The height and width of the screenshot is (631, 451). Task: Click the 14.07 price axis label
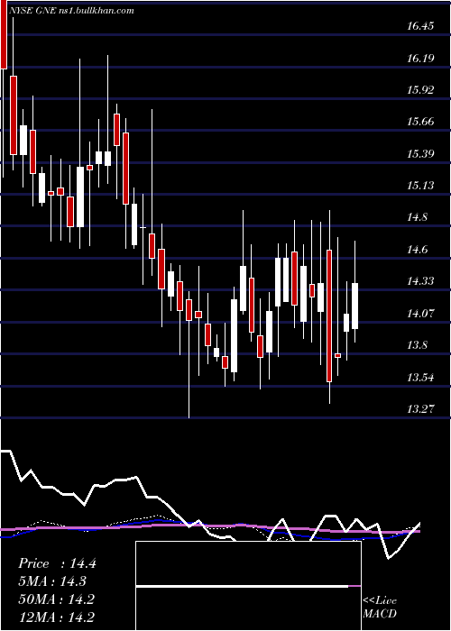click(x=420, y=314)
